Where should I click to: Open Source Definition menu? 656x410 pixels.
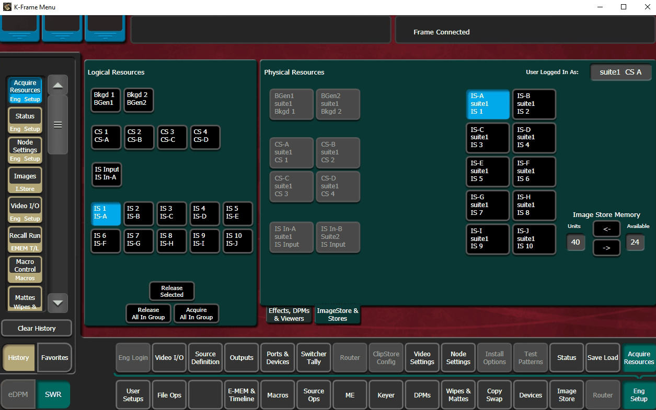coord(205,358)
